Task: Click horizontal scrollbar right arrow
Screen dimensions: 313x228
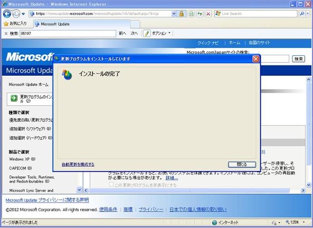Action: point(303,190)
